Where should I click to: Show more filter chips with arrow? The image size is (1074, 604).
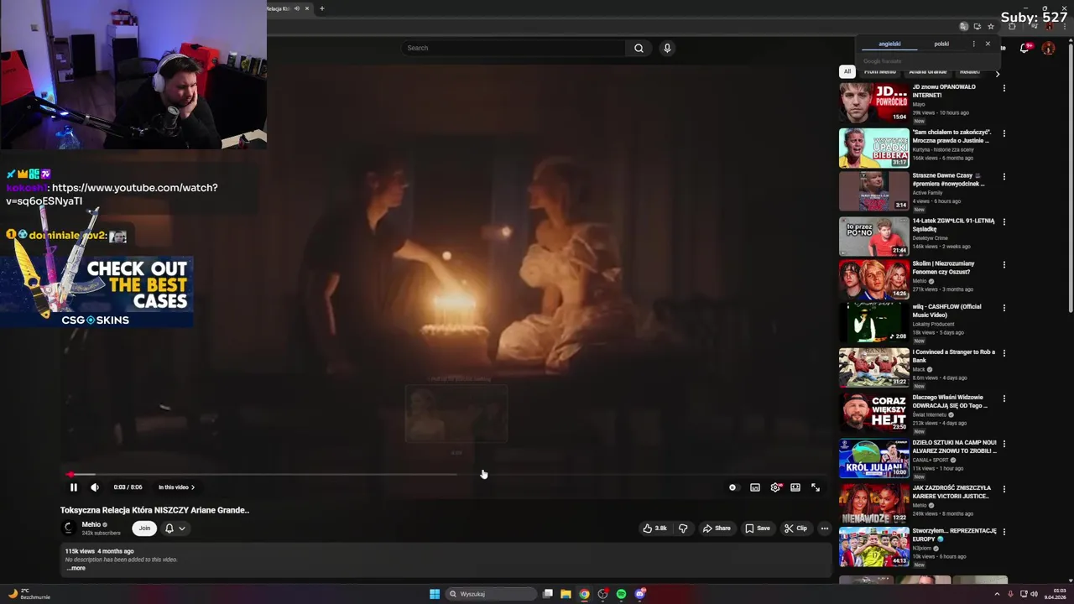click(998, 74)
